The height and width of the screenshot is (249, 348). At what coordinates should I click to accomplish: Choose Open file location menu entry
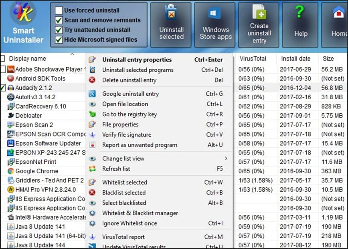coord(125,104)
